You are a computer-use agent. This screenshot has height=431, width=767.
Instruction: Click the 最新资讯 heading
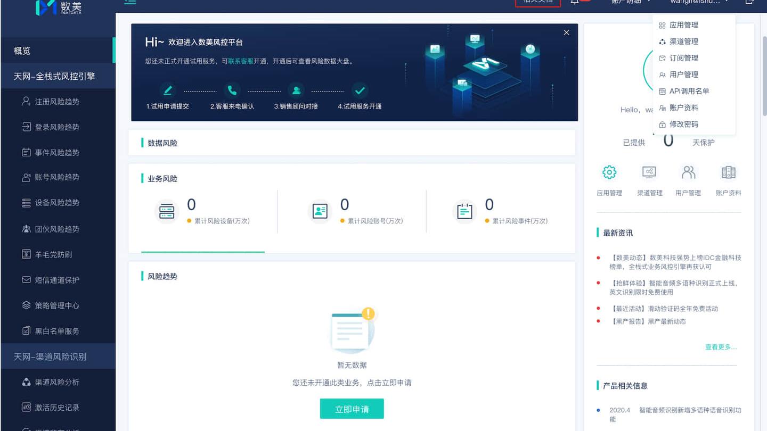click(618, 233)
